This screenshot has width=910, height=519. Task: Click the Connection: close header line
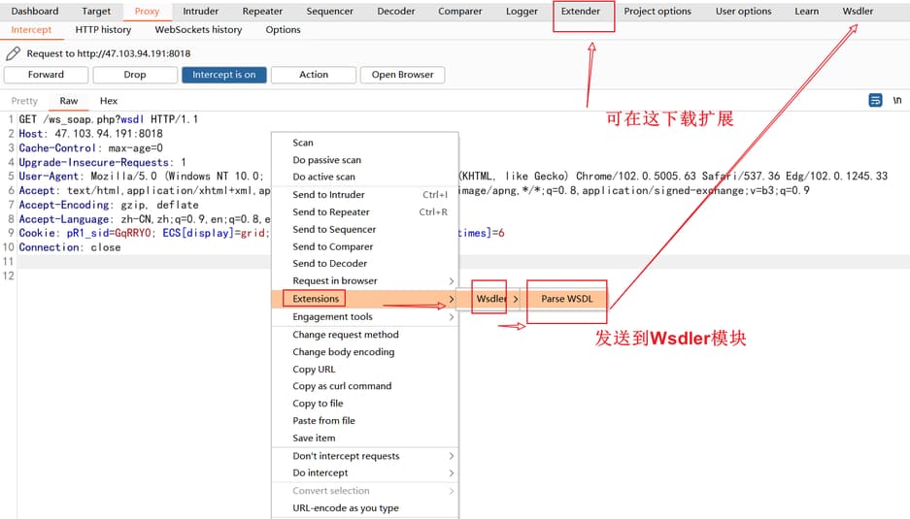click(x=70, y=247)
